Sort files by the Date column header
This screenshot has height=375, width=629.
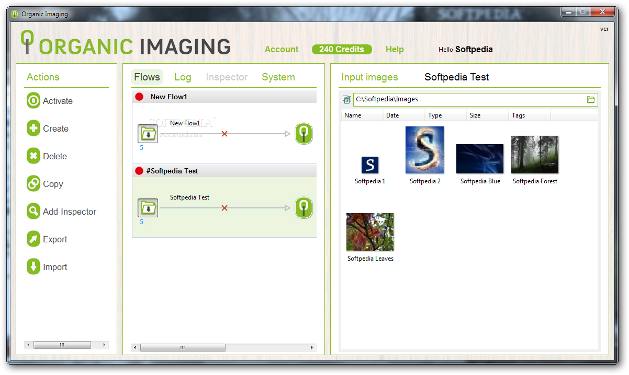coord(404,115)
